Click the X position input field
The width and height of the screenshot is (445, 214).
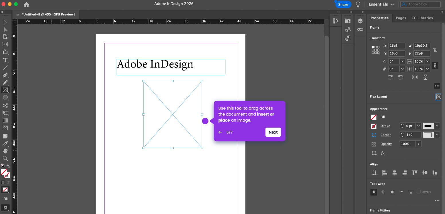(397, 46)
